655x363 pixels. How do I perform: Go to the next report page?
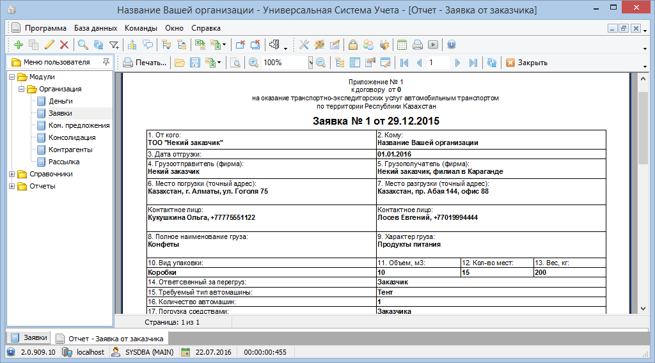pyautogui.click(x=457, y=63)
